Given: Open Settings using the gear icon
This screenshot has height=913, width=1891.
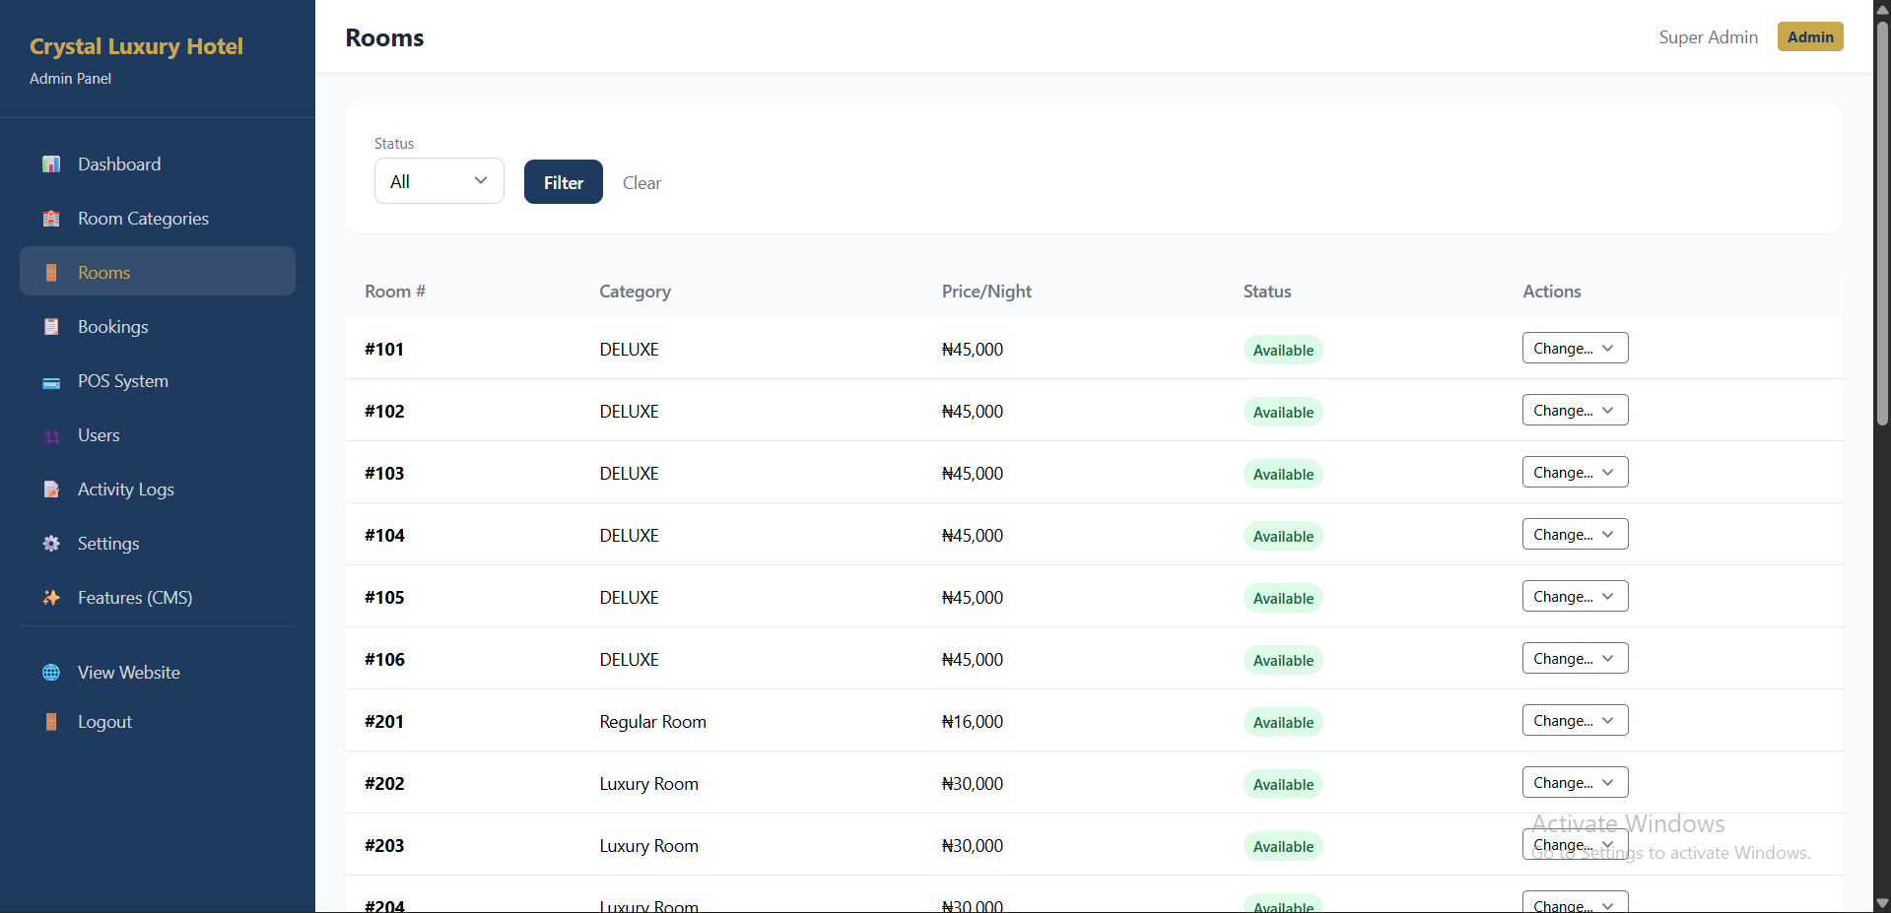Looking at the screenshot, I should point(50,543).
